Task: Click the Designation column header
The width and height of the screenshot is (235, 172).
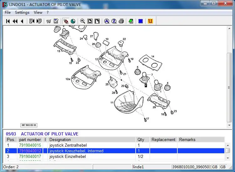Action: pos(92,139)
